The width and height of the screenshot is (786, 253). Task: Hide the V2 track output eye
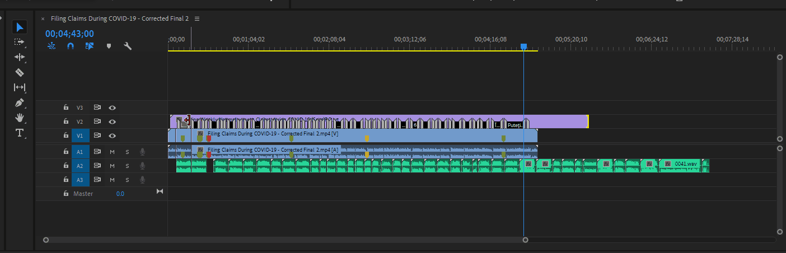[113, 121]
